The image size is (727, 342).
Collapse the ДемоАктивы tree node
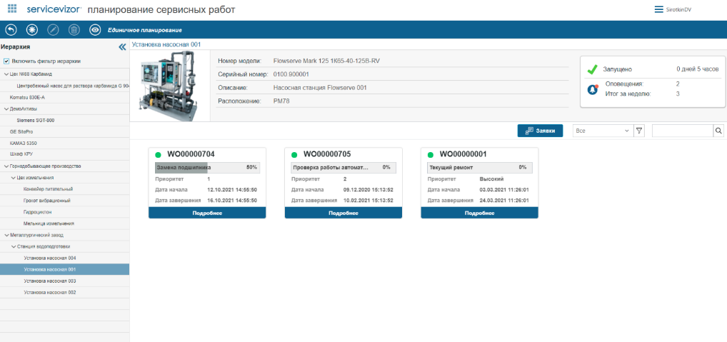6,109
